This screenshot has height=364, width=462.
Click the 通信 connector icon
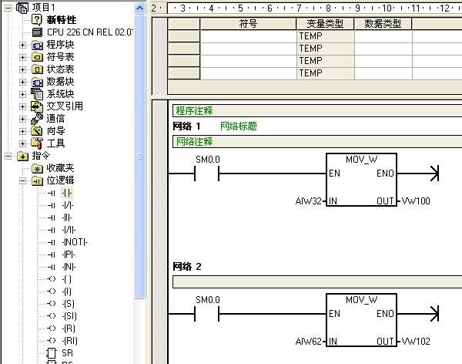37,119
